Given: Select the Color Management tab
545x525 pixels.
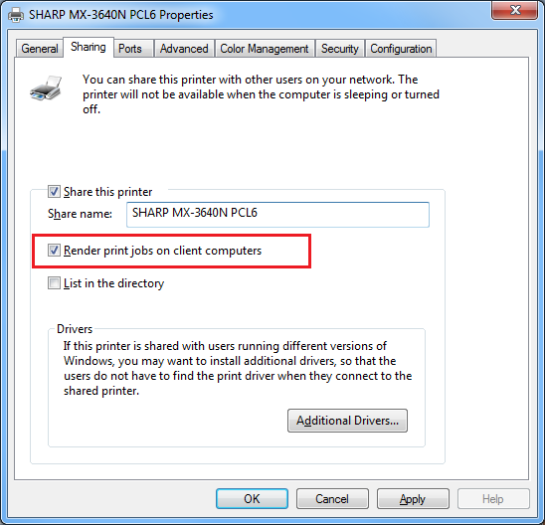Looking at the screenshot, I should [265, 49].
